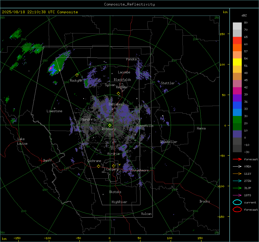Viewport: 259px width, 242px height.
Task: Click the Olds label
Action: coord(110,120)
